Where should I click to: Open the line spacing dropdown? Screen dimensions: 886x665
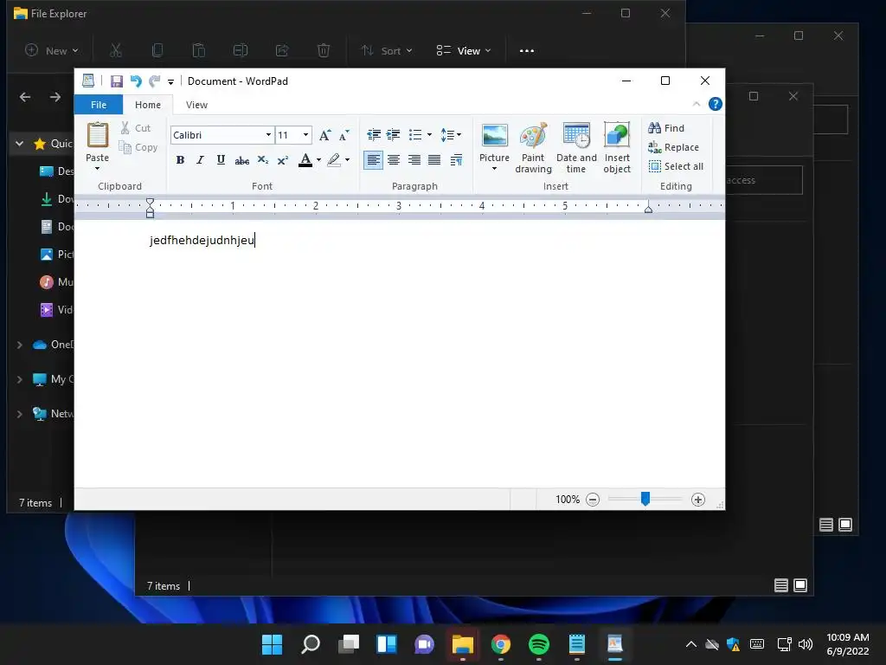click(450, 134)
